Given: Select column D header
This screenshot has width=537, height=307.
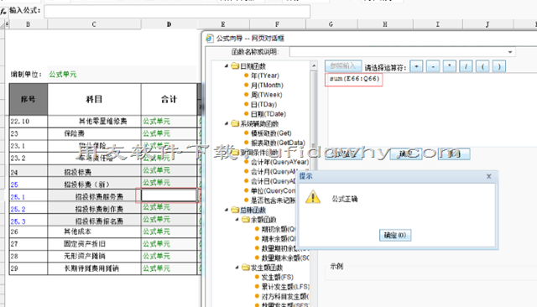Looking at the screenshot, I should coord(169,24).
